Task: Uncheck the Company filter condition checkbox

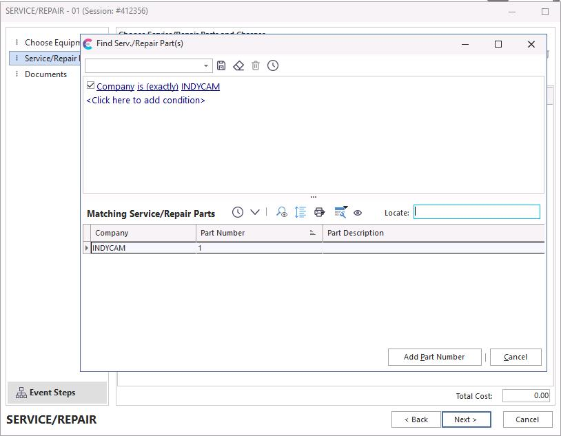Action: tap(91, 85)
